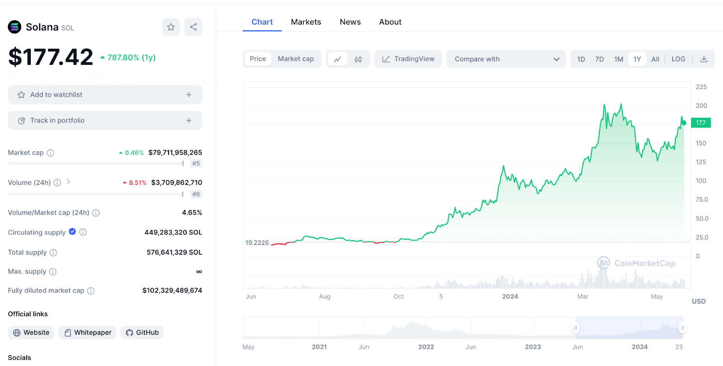Click the 4.65% volume ratio value
Screen dimensions: 723x366
pyautogui.click(x=192, y=213)
